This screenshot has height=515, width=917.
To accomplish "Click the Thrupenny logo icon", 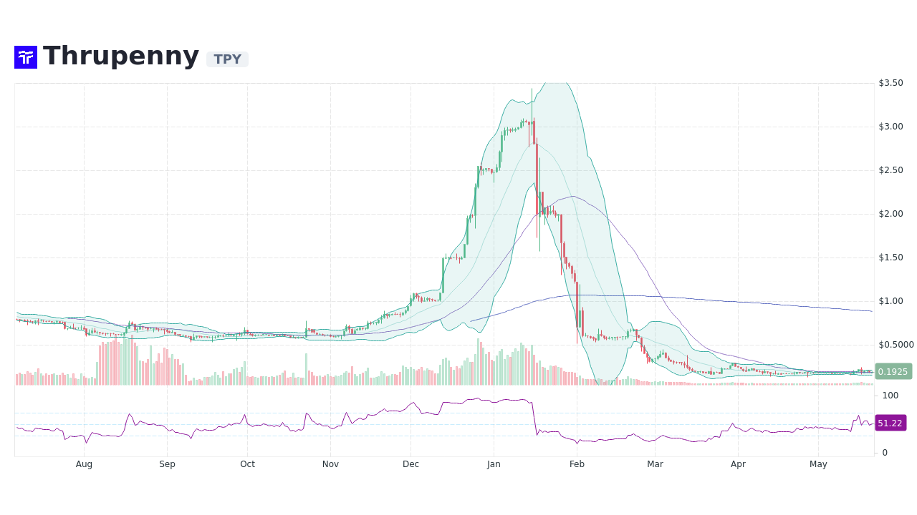I will [x=25, y=57].
